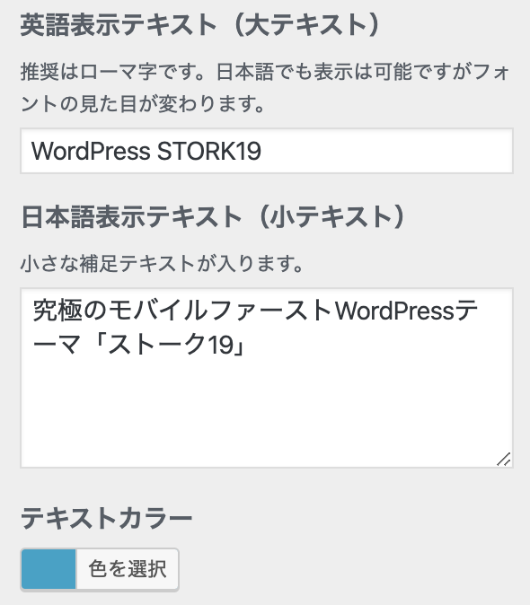Image resolution: width=530 pixels, height=605 pixels.
Task: Click the 英語表示テキスト（大テキスト） heading
Action: 201,25
